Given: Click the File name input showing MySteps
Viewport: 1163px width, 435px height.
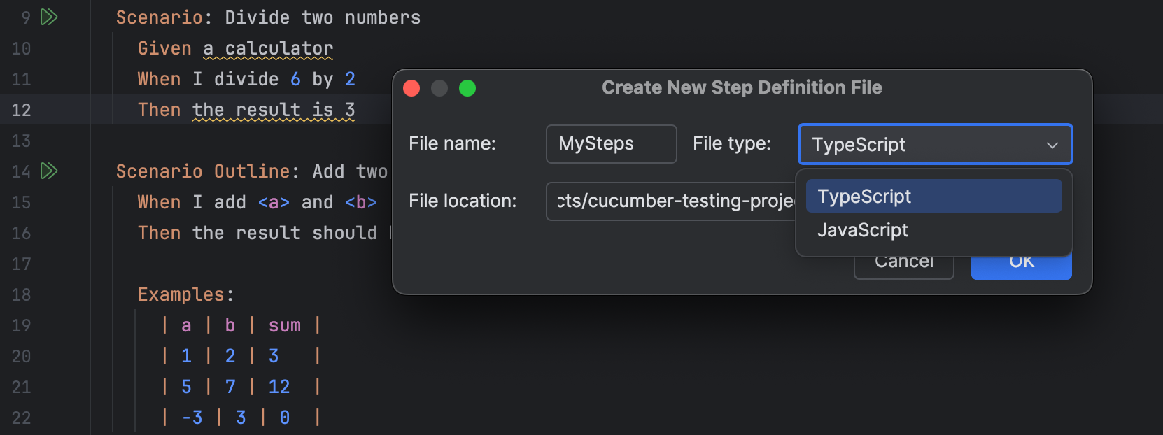Looking at the screenshot, I should 610,144.
